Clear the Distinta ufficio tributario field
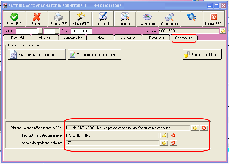 click(204, 128)
